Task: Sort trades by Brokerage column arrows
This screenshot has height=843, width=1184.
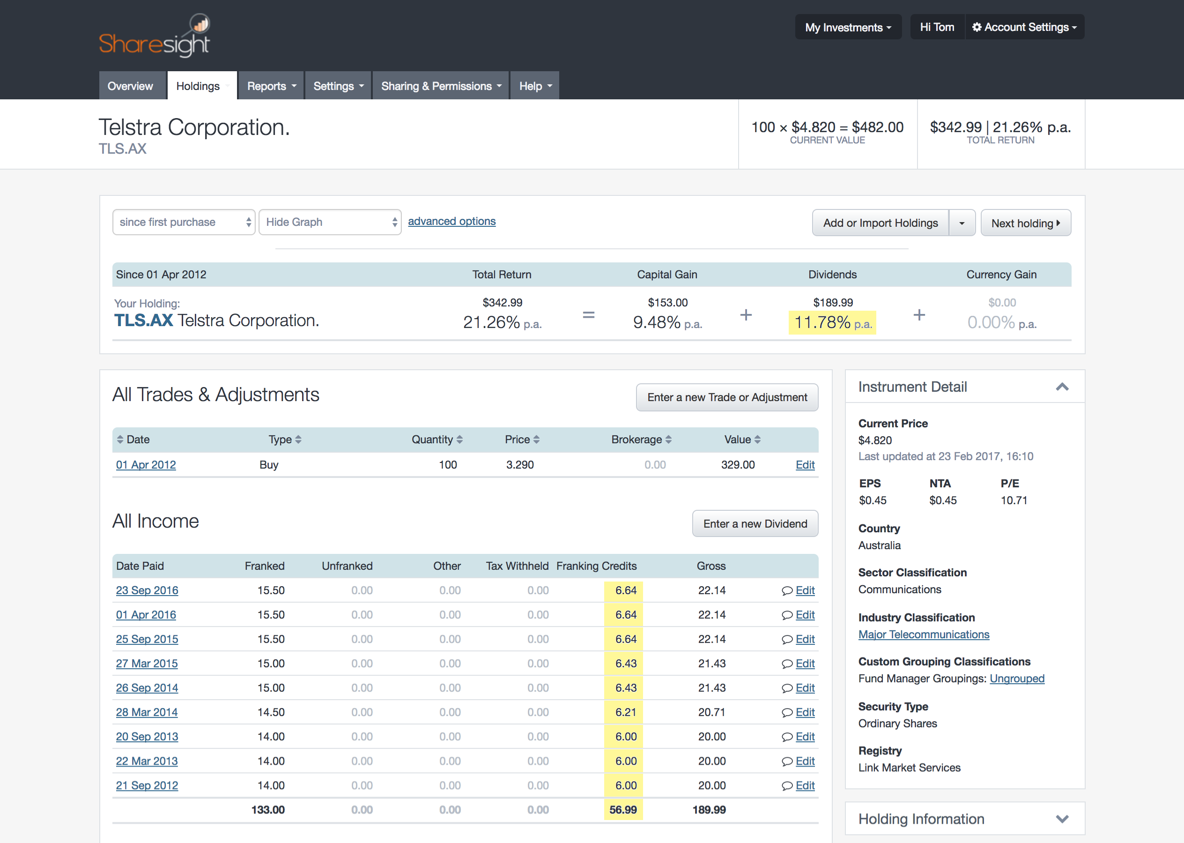Action: pos(668,440)
